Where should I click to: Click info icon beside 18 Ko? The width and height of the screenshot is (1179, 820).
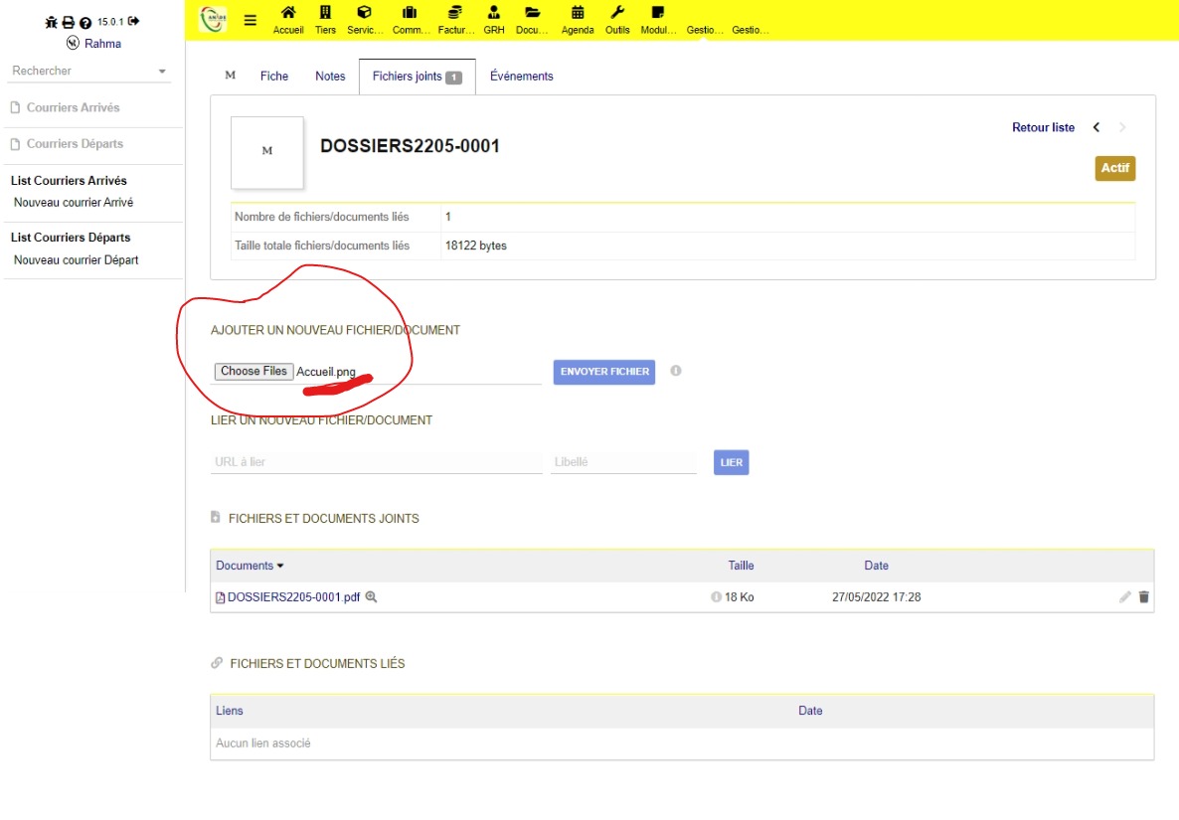click(x=716, y=596)
